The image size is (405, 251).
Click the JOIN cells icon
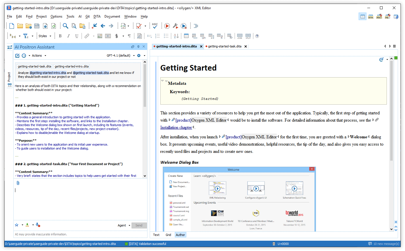(x=240, y=36)
